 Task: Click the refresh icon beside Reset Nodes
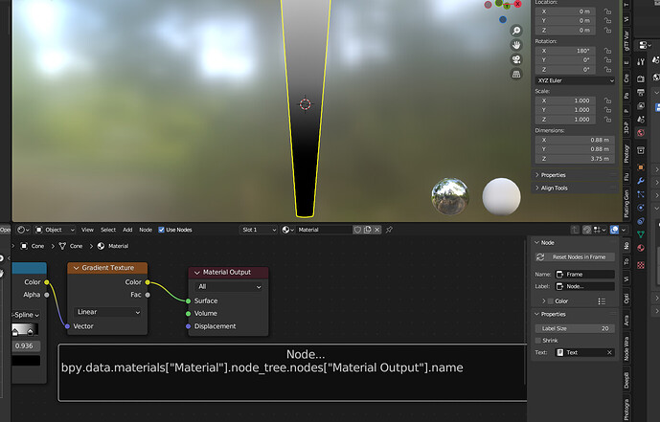[x=540, y=256]
